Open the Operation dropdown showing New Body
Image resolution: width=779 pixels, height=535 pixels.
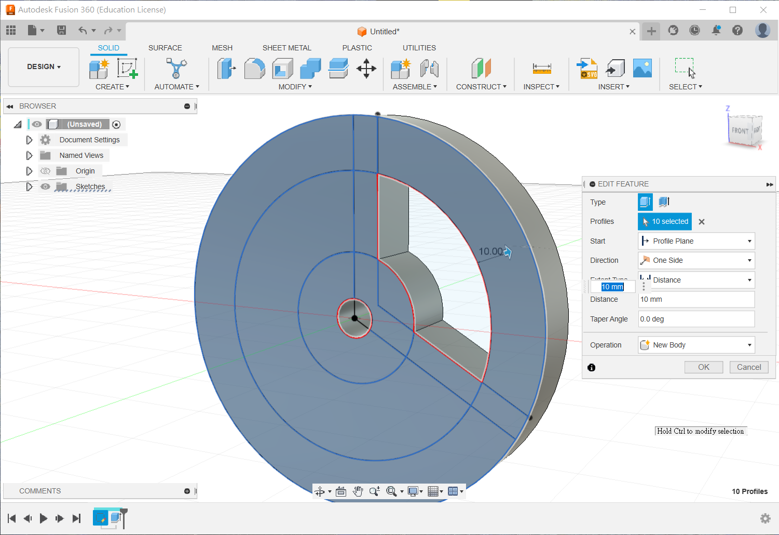click(x=696, y=345)
